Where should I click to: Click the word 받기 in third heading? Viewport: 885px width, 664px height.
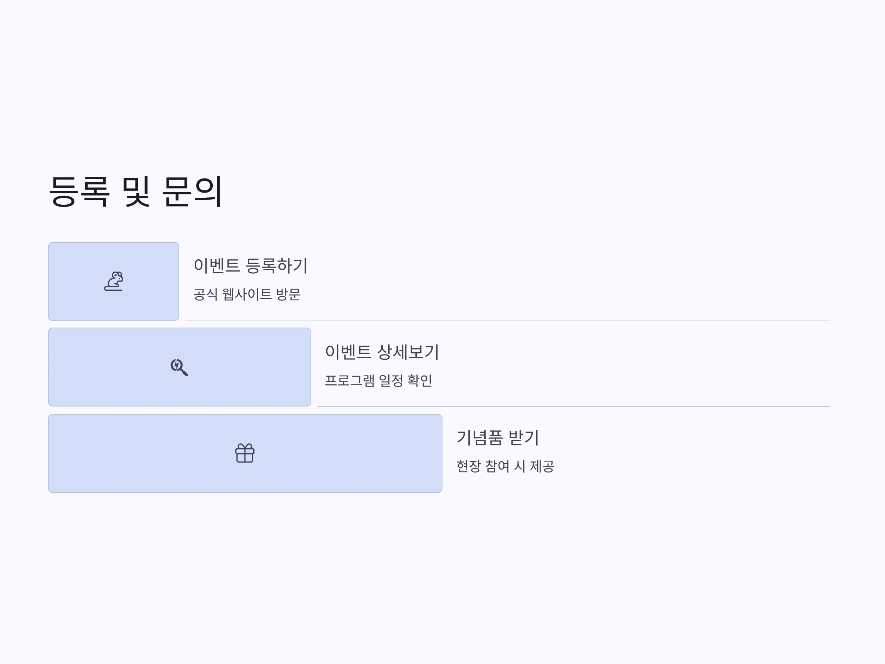pyautogui.click(x=524, y=438)
